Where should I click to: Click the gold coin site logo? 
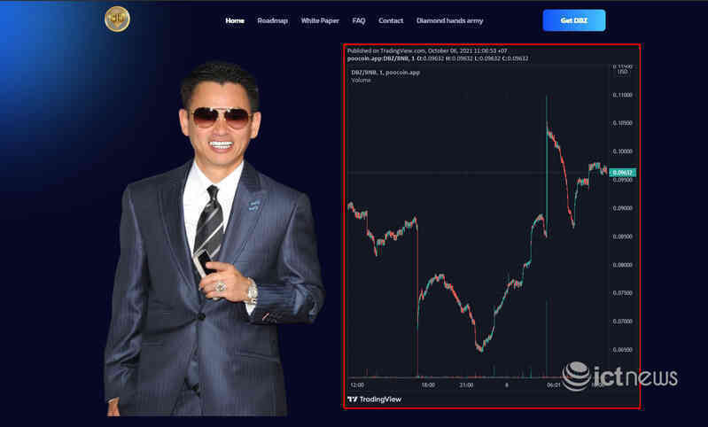point(117,19)
